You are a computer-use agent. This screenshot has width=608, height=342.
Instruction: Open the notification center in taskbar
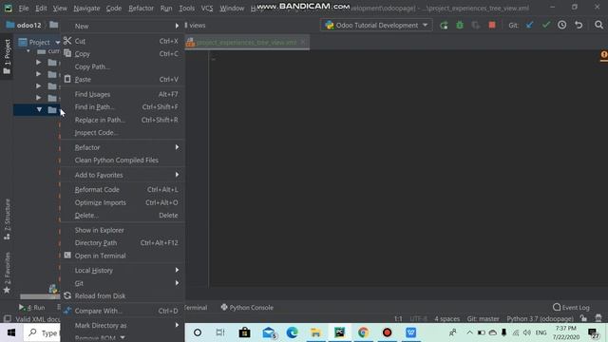(593, 332)
